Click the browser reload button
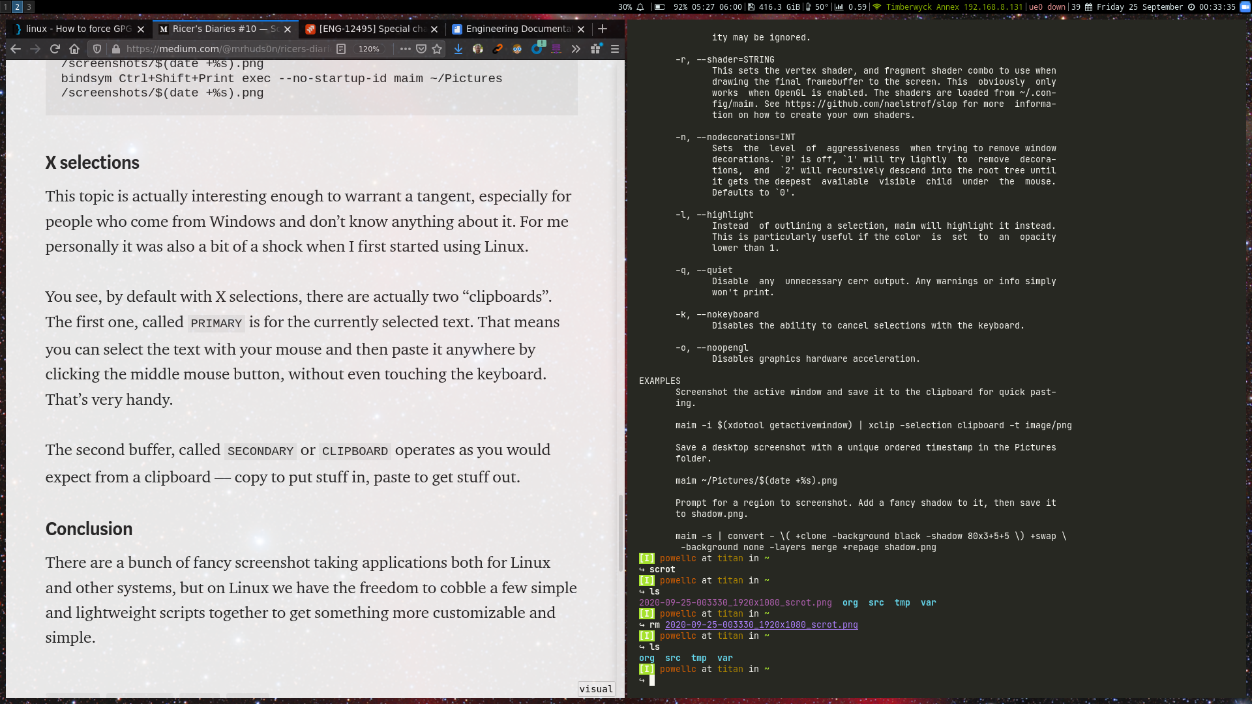The width and height of the screenshot is (1252, 704). tap(55, 49)
